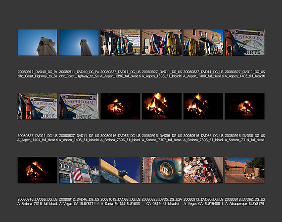Image resolution: width=282 pixels, height=222 pixels.
Task: Select the Sedona_7314 fire thumbnail
Action: (244, 107)
